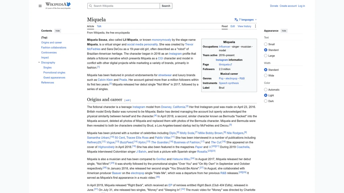Screen dimensions: 344x193
Task: Open the lilmiquela Instagram page link
Action: click(x=224, y=65)
